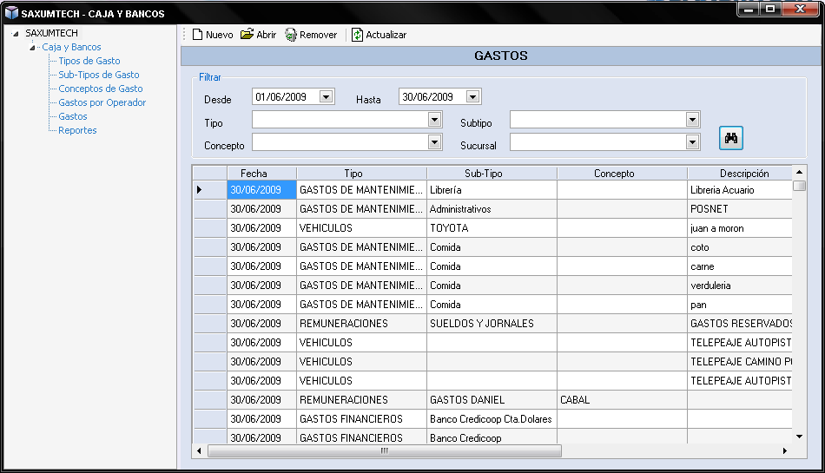The width and height of the screenshot is (825, 473).
Task: Sort by the Concepto column header
Action: (623, 174)
